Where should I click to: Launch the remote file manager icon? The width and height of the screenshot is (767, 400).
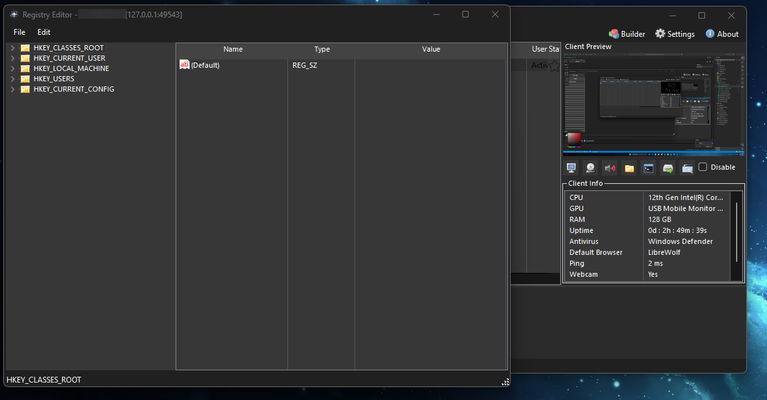pyautogui.click(x=629, y=167)
